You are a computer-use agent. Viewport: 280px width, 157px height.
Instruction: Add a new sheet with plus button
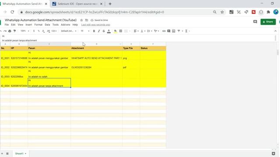2,154
